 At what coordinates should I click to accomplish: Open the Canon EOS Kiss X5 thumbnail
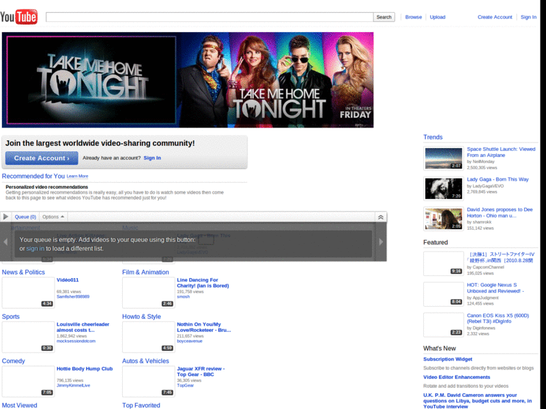[443, 325]
